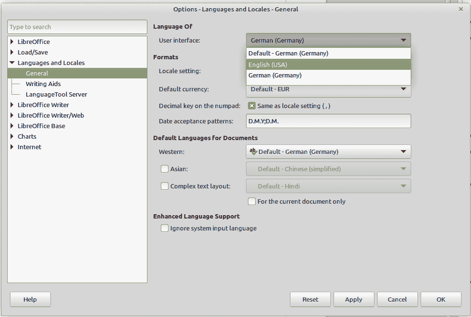Viewport: 471px width, 317px height.
Task: Open the User interface language dropdown
Action: (328, 40)
